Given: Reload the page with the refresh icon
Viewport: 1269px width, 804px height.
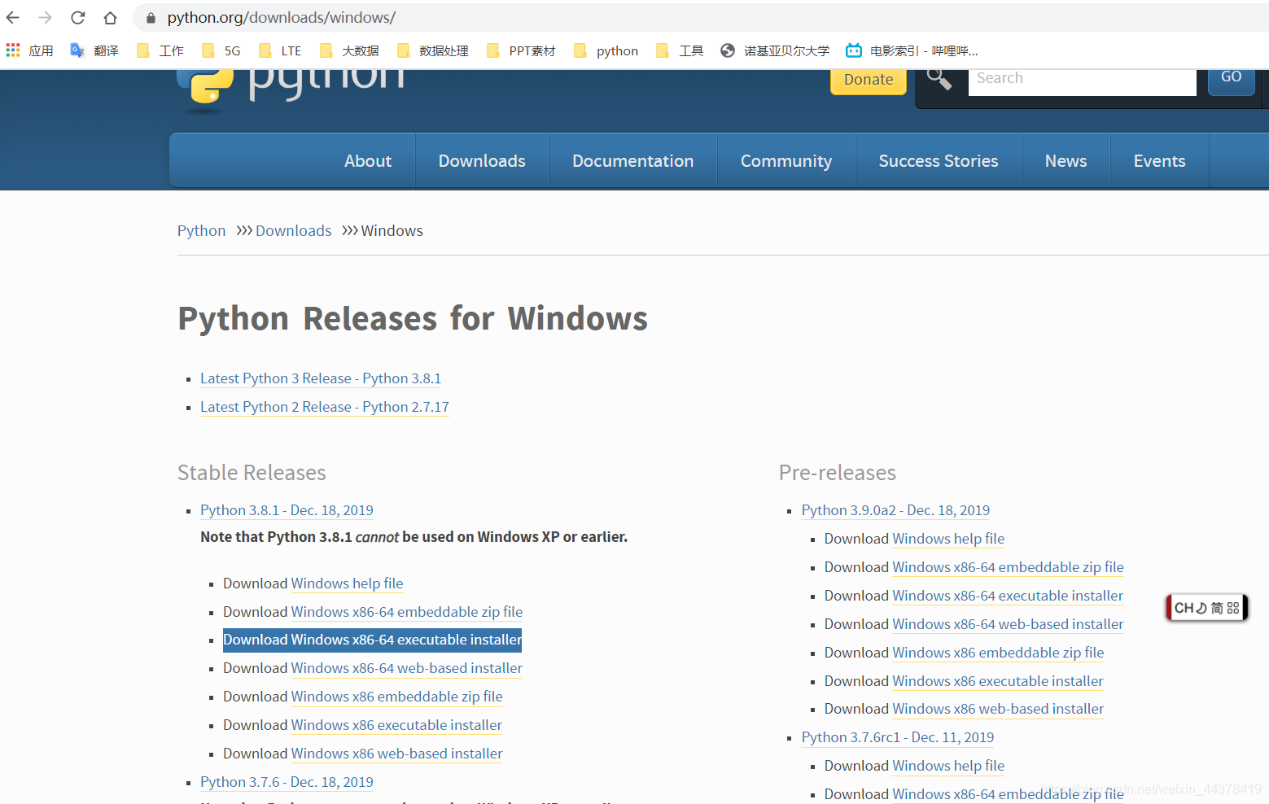Looking at the screenshot, I should pyautogui.click(x=77, y=17).
